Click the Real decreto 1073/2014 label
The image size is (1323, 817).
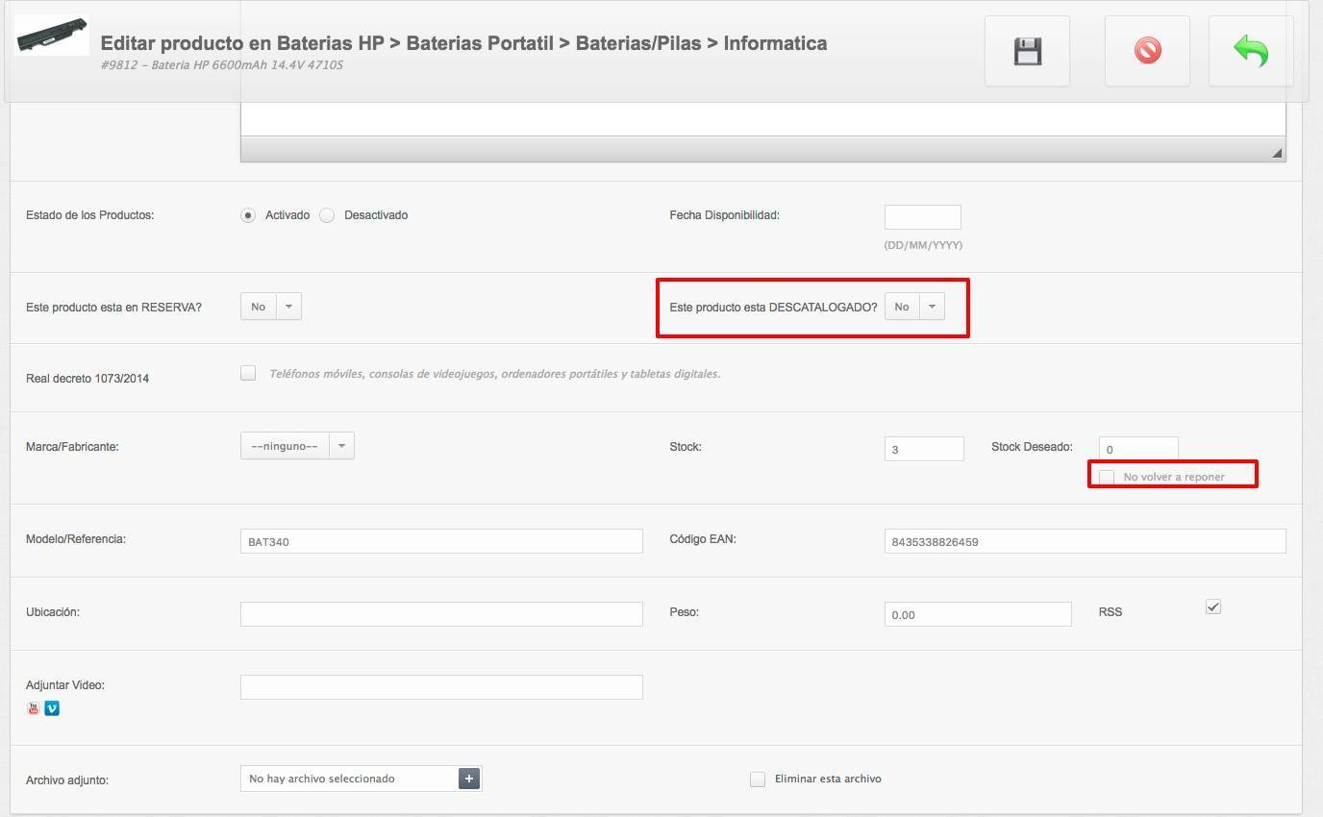(x=87, y=379)
